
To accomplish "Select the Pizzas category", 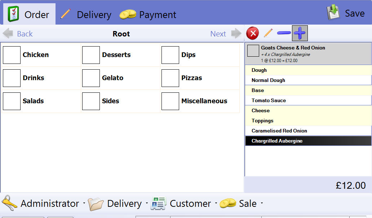I will 191,78.
